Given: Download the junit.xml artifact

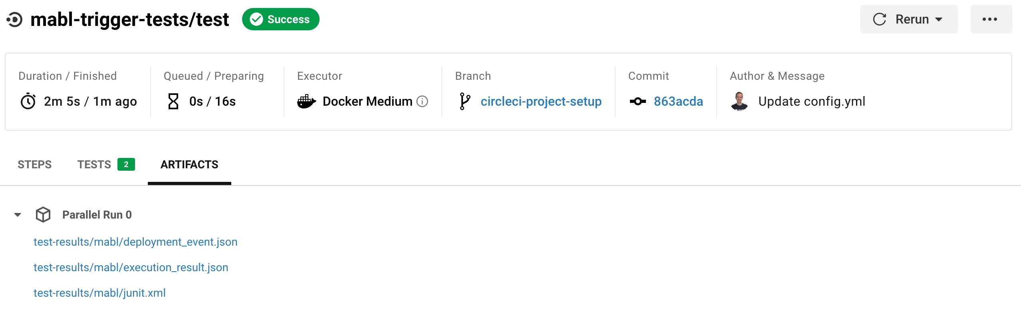Looking at the screenshot, I should (99, 293).
